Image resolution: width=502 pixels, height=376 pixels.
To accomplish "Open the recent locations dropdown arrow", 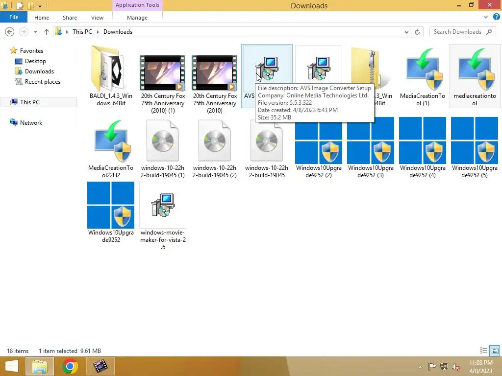I will [x=35, y=32].
